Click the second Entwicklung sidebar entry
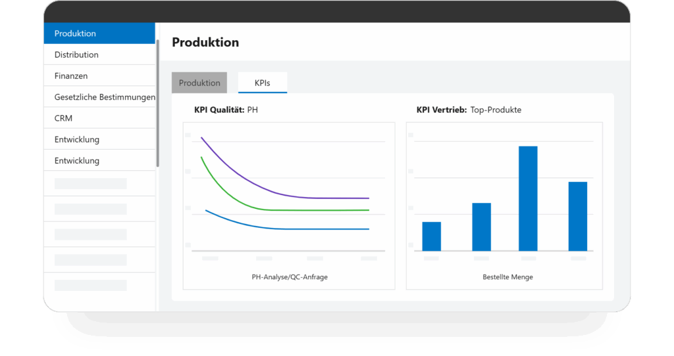Screen dimensions: 674x356 point(99,160)
